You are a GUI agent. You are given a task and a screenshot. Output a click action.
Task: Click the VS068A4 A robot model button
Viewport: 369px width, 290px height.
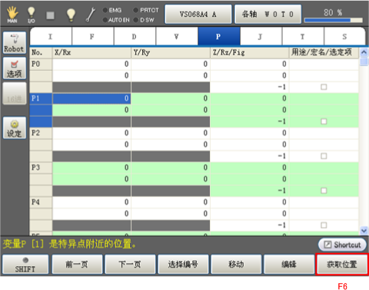point(198,15)
